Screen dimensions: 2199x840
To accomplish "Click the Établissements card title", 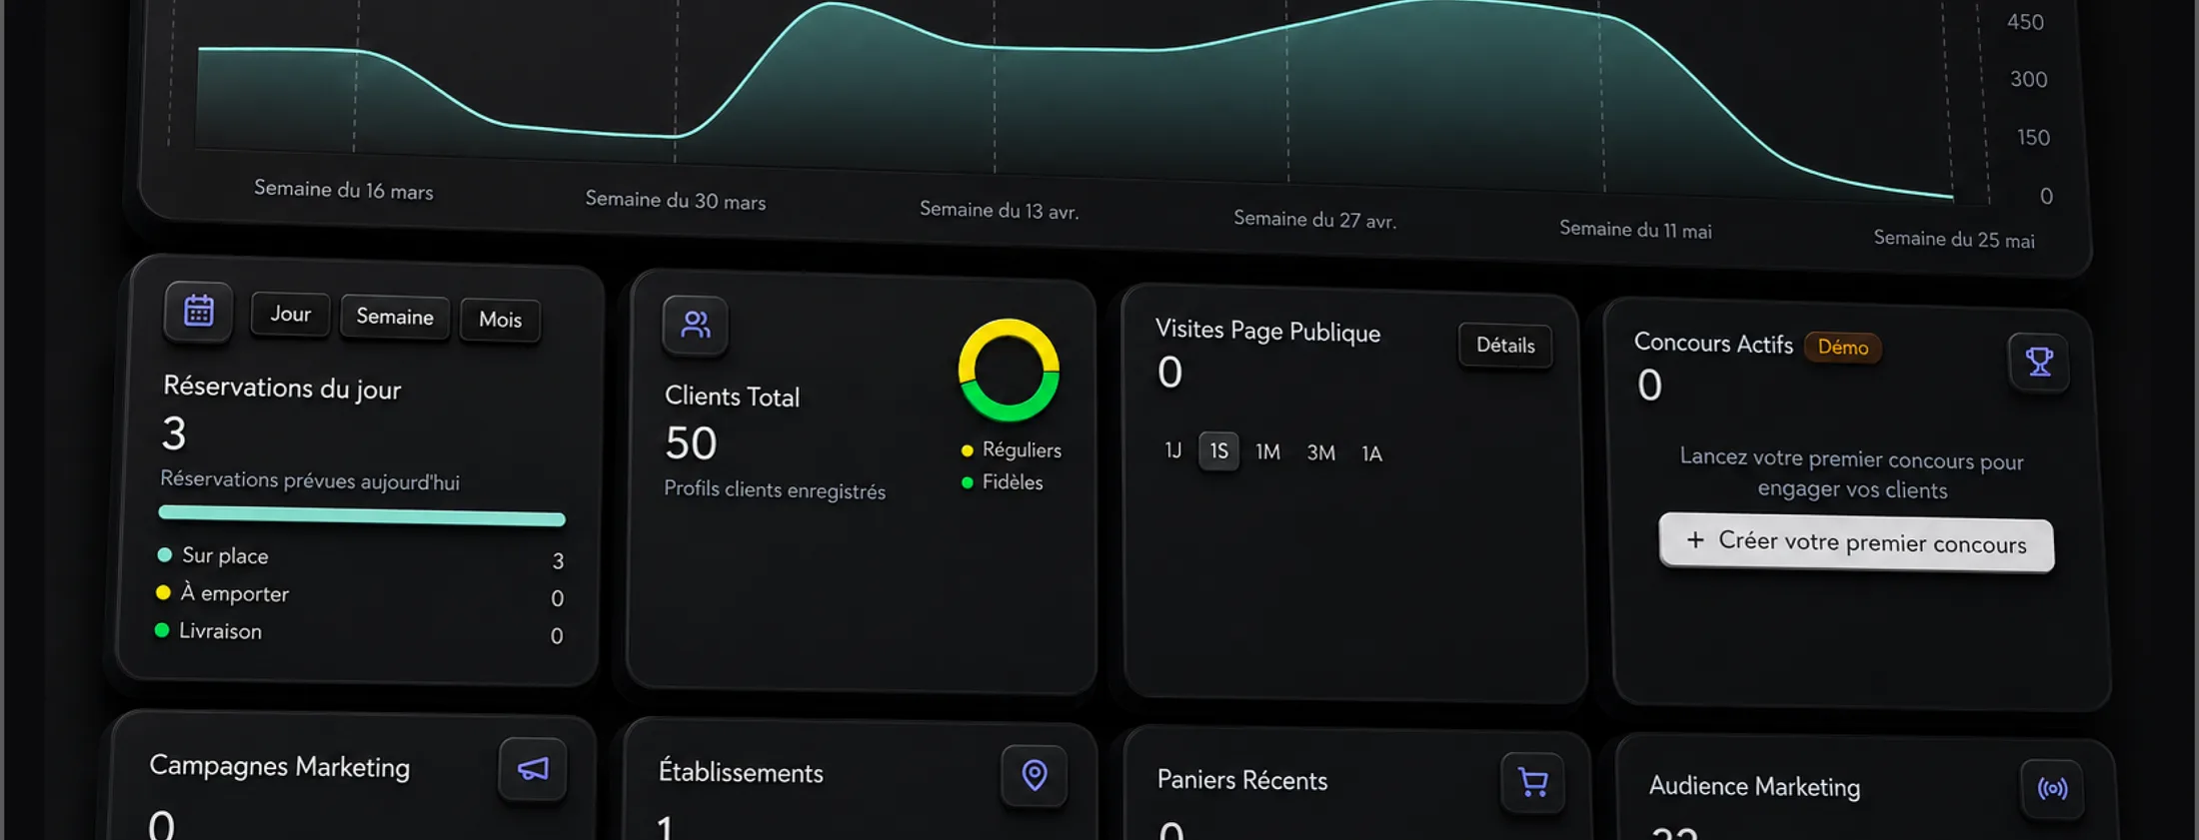I will [x=741, y=773].
